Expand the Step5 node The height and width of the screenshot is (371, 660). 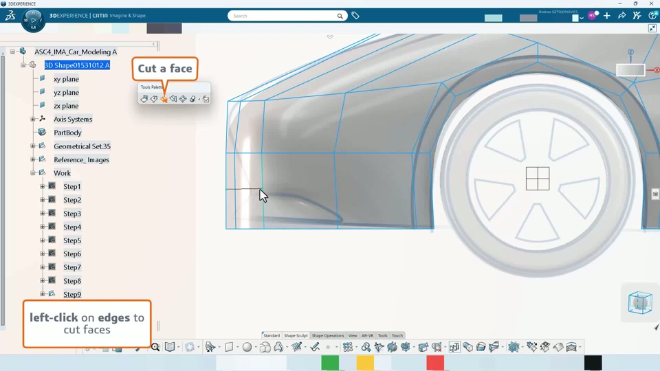43,240
